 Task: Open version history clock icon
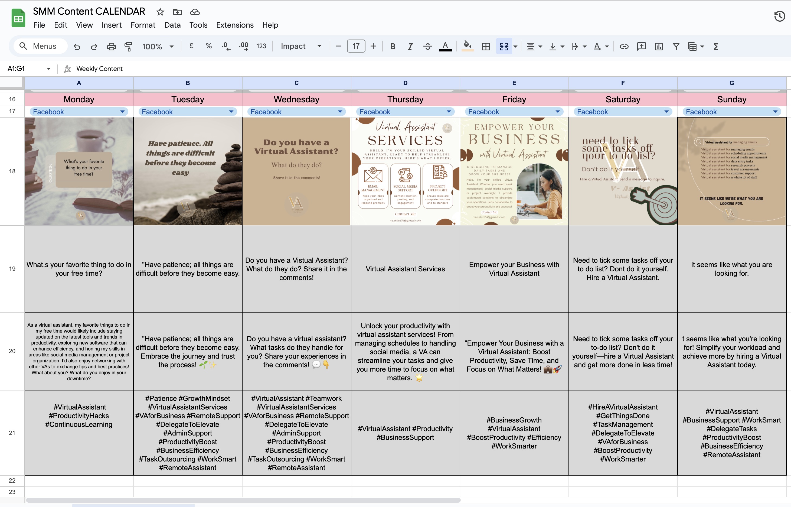(x=779, y=16)
